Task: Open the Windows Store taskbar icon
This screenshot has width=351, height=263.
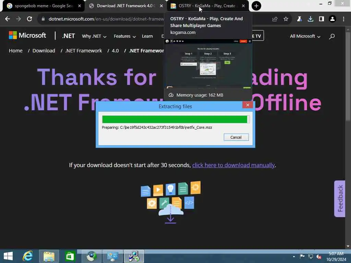Action: click(70, 256)
